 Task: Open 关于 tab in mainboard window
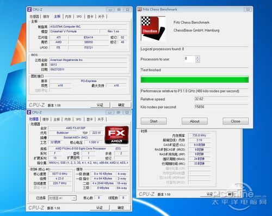(101, 16)
